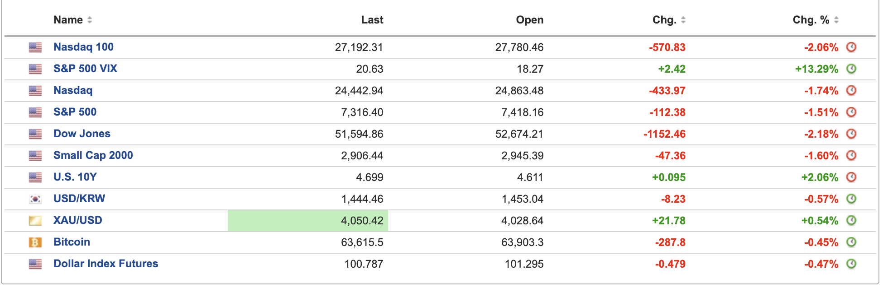
Task: Click the green clock icon in Dollar Index Futures row
Action: 851,264
